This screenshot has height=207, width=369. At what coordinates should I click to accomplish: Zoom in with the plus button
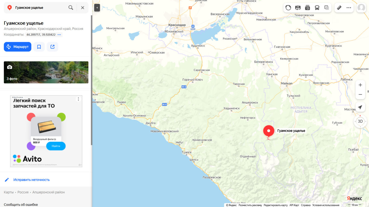360,85
